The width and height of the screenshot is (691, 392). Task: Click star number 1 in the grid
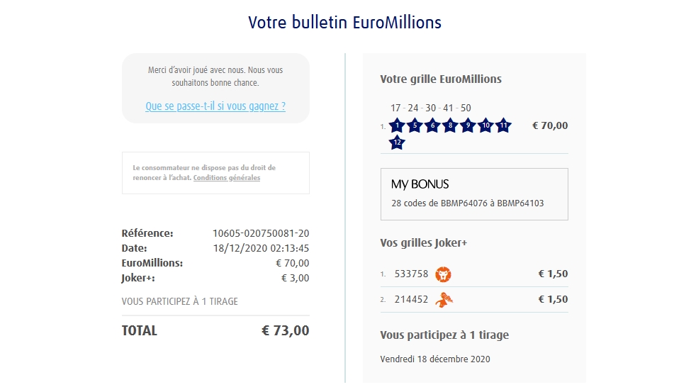tap(397, 126)
